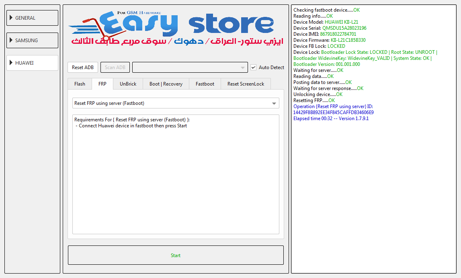Switch to the Flash tab
This screenshot has height=278, width=461.
pyautogui.click(x=80, y=84)
